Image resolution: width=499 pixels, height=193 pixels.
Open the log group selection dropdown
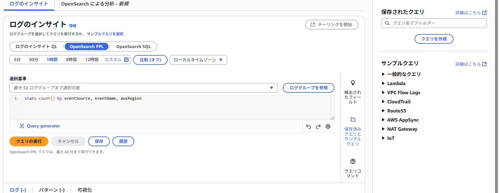pos(144,88)
